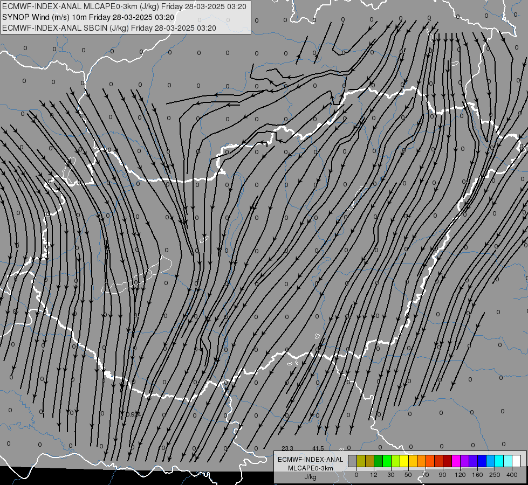Screen dimensions: 528x485
Task: Click the title line 'ECMWF-INDEX-ANAL MLCAPE0-3km (J/kg)'
Action: click(81, 6)
